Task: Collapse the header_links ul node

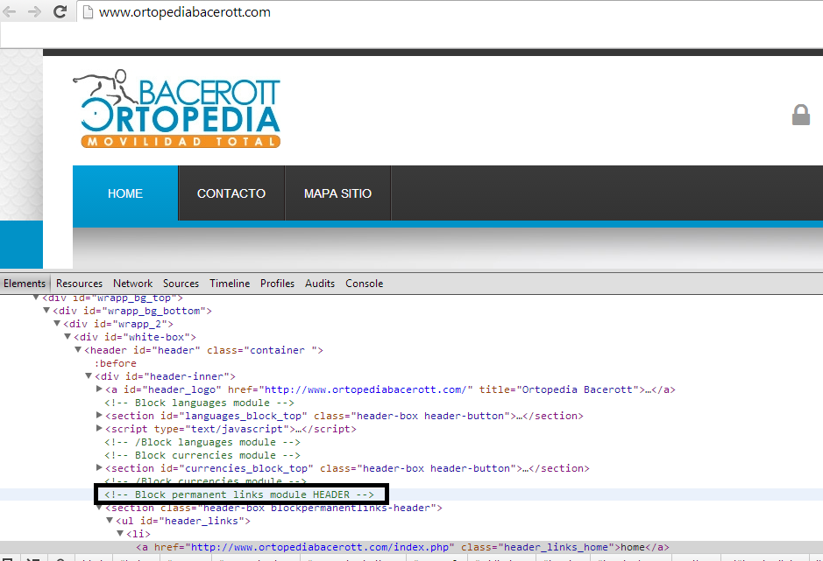Action: 110,520
